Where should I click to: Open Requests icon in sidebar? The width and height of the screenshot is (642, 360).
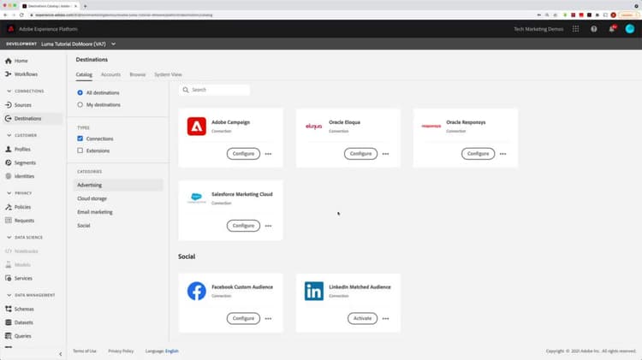tap(9, 221)
